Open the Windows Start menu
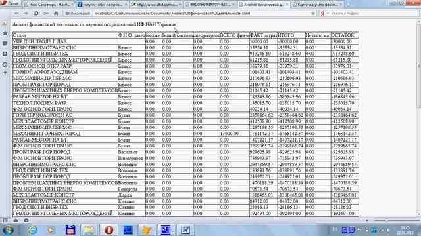This screenshot has width=421, height=236. (8, 230)
